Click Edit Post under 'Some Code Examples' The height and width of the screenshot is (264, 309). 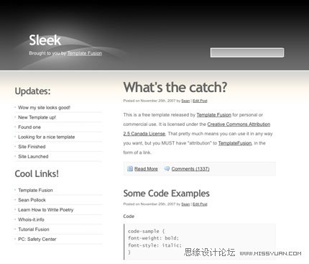[x=200, y=204]
